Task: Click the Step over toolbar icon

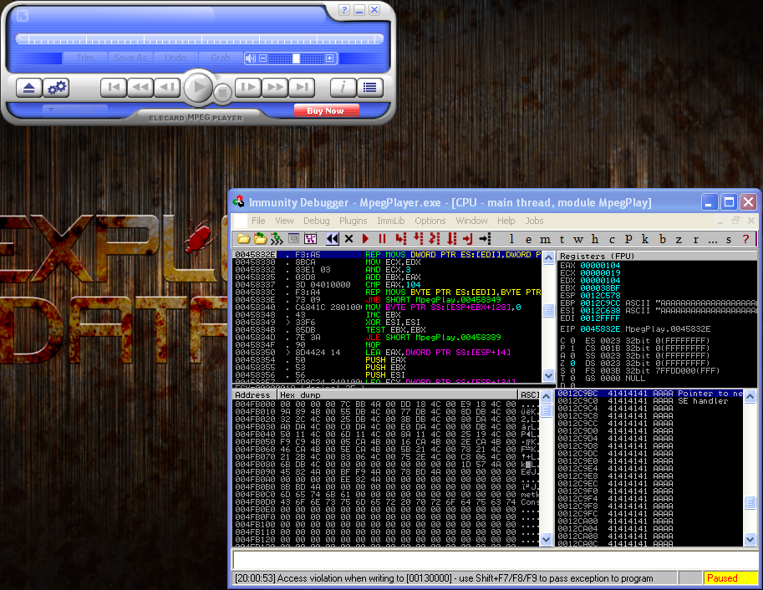Action: point(418,238)
